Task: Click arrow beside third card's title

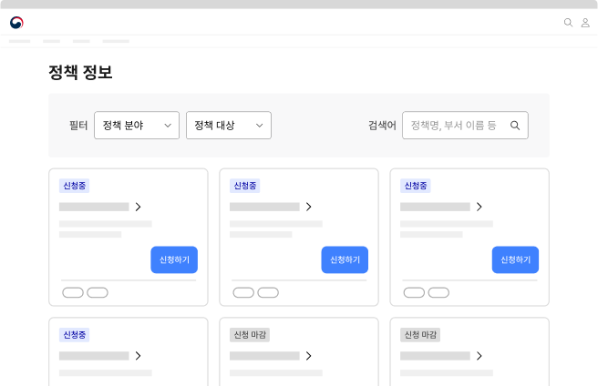Action: coord(479,207)
